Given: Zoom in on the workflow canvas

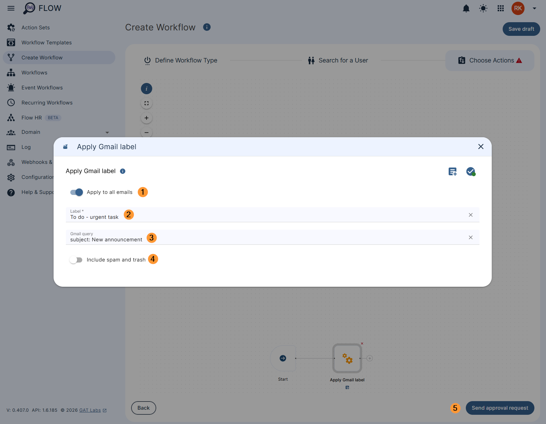Looking at the screenshot, I should [x=146, y=118].
